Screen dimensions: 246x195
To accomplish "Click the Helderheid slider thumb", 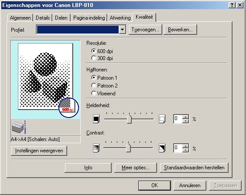I will point(129,119).
